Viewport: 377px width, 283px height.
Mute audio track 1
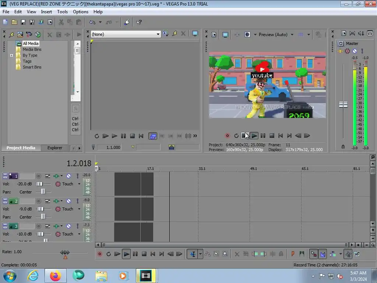tap(68, 176)
